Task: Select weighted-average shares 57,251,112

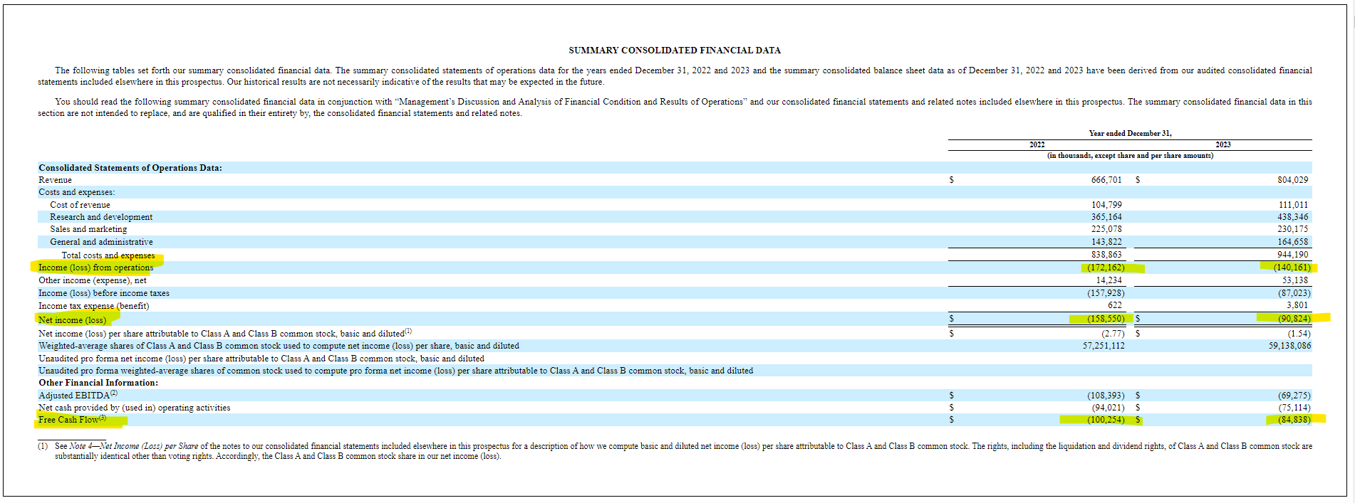Action: click(x=1104, y=346)
